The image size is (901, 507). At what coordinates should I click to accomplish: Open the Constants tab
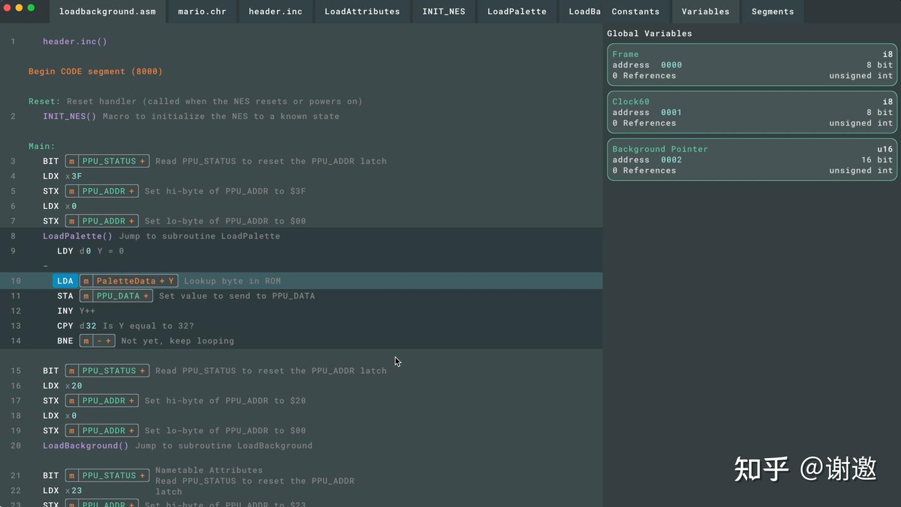636,11
